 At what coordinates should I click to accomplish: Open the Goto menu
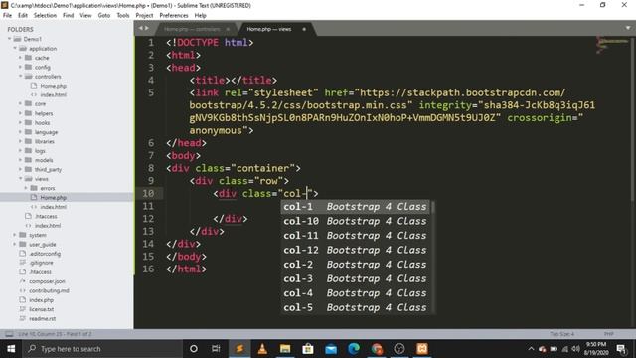click(103, 16)
